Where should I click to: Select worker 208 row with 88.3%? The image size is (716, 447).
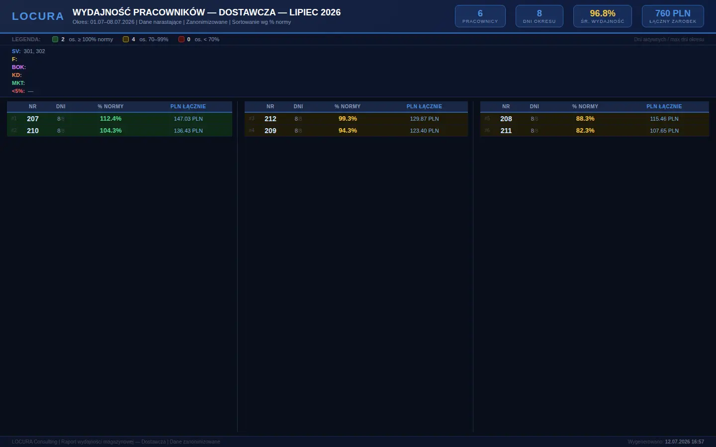(x=595, y=119)
